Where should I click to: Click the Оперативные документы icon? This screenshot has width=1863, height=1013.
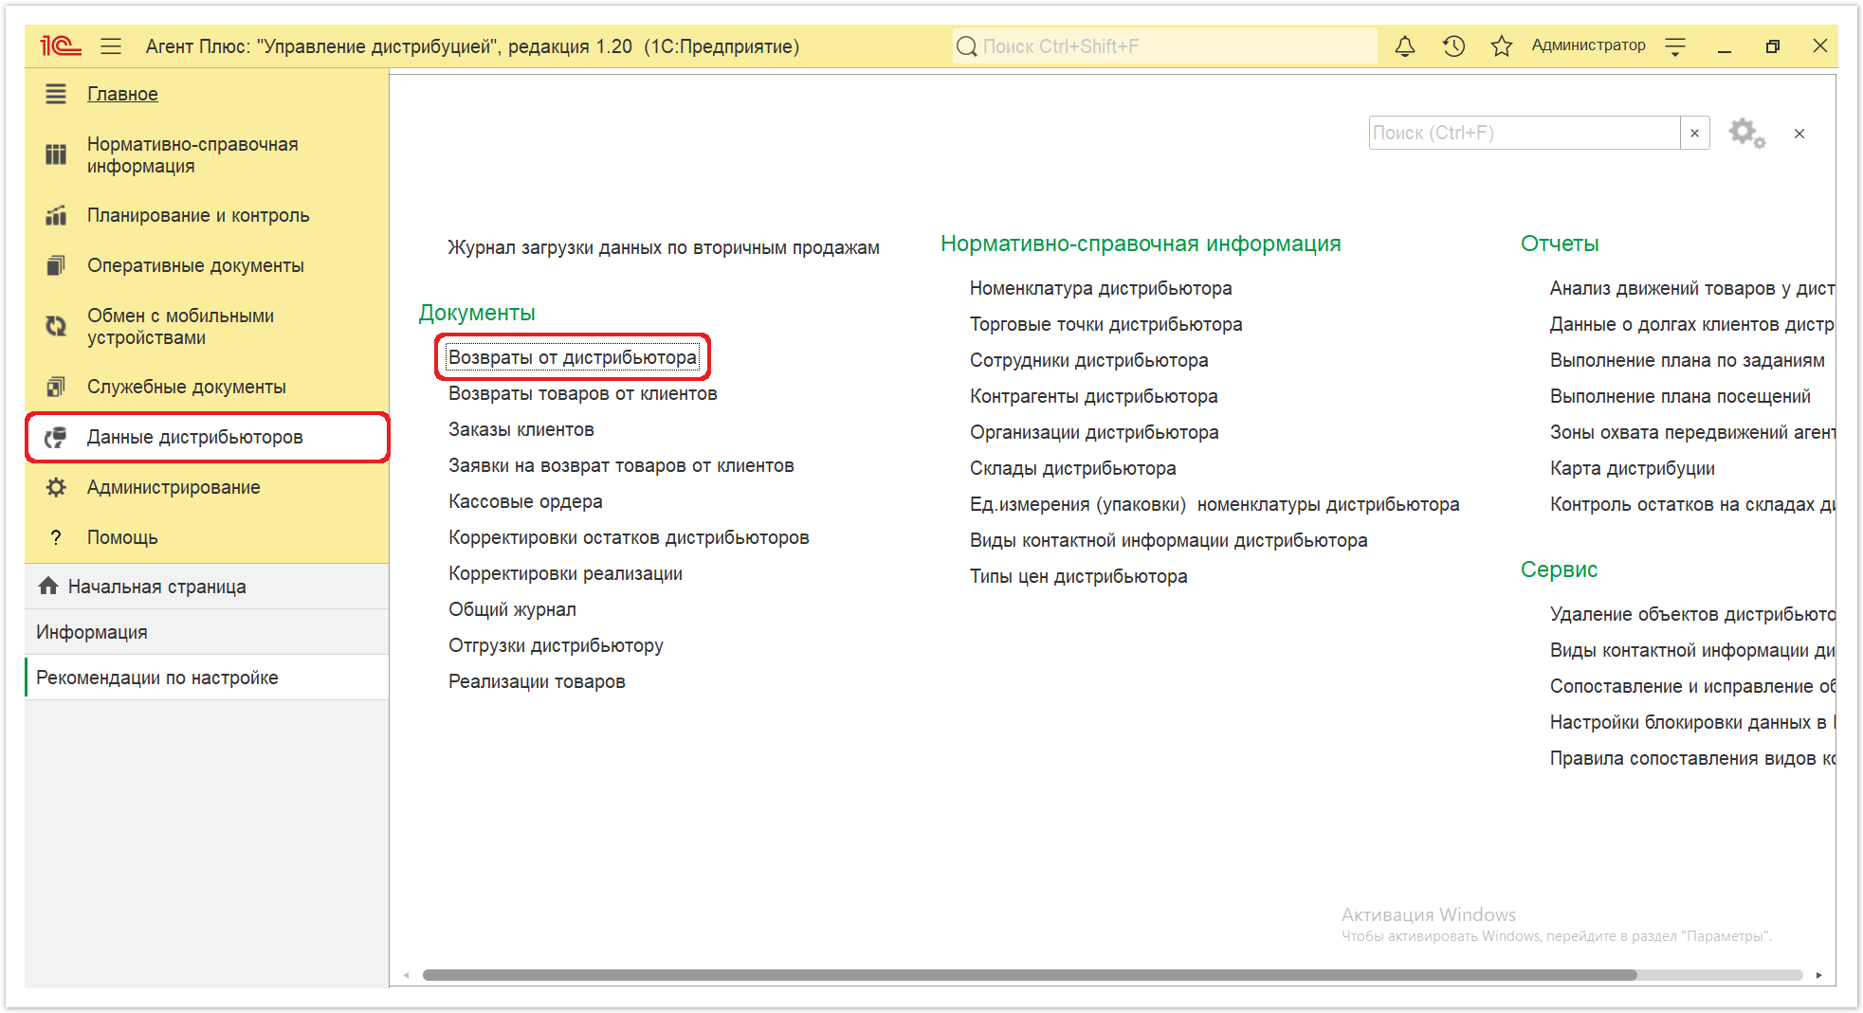[x=56, y=265]
